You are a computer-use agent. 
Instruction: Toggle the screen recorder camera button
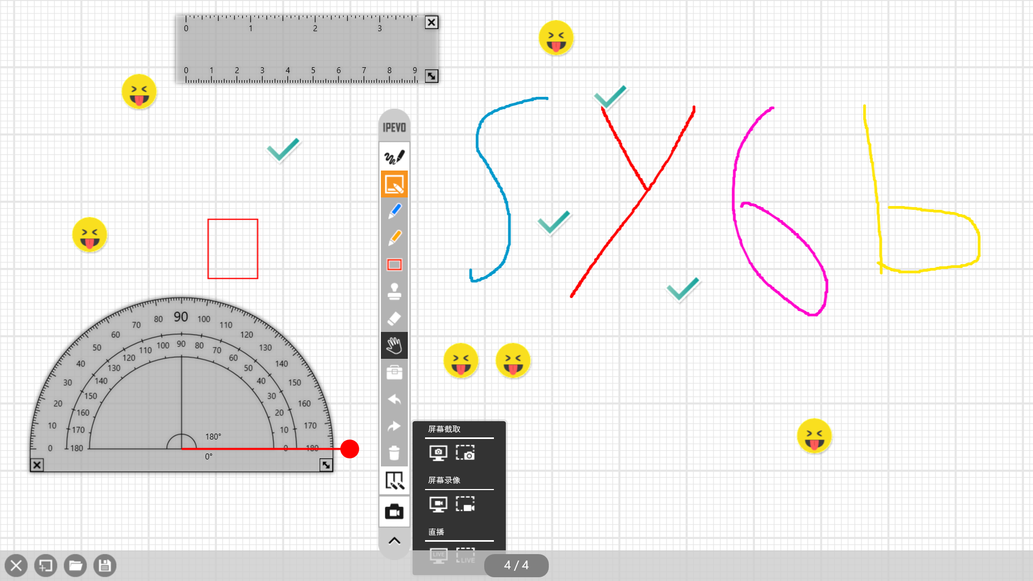click(394, 512)
